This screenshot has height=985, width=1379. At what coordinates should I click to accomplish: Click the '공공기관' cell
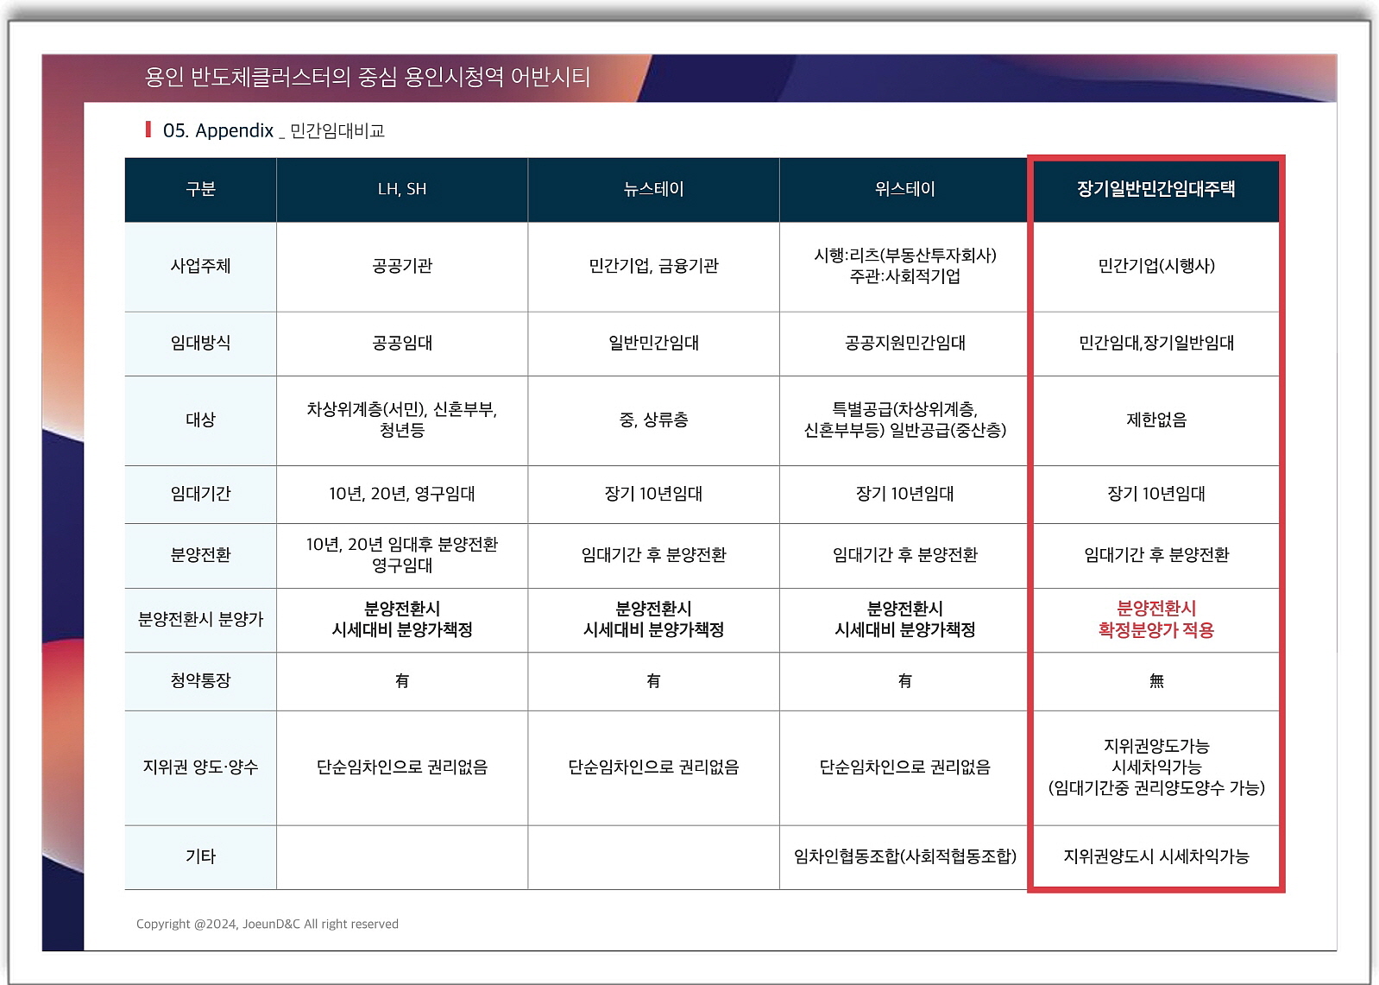click(x=402, y=267)
